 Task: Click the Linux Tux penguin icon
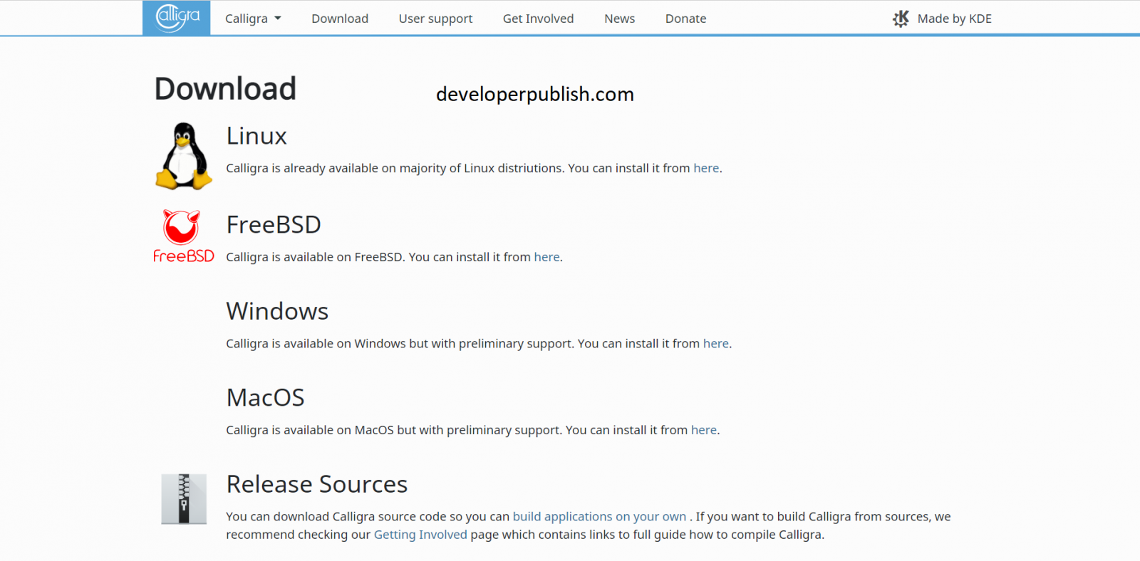coord(184,156)
